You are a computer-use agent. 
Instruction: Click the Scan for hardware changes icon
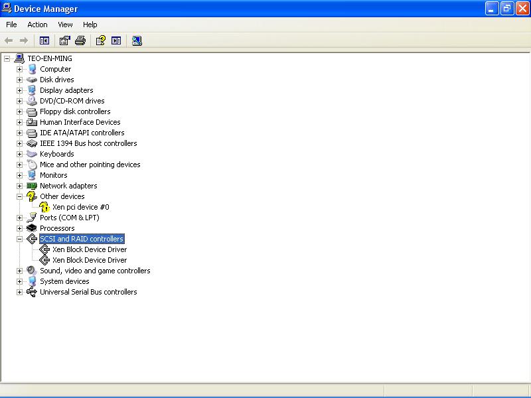pyautogui.click(x=137, y=40)
